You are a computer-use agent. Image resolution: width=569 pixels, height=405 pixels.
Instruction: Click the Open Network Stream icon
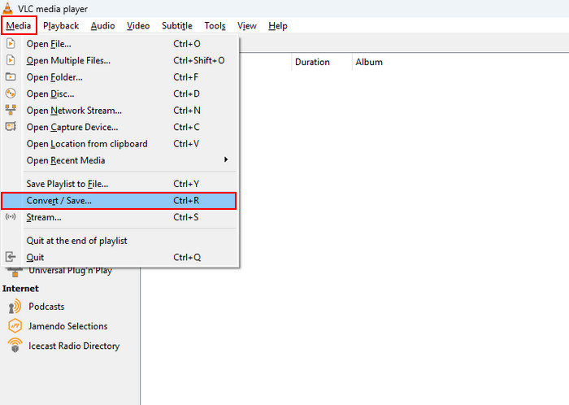[x=11, y=110]
